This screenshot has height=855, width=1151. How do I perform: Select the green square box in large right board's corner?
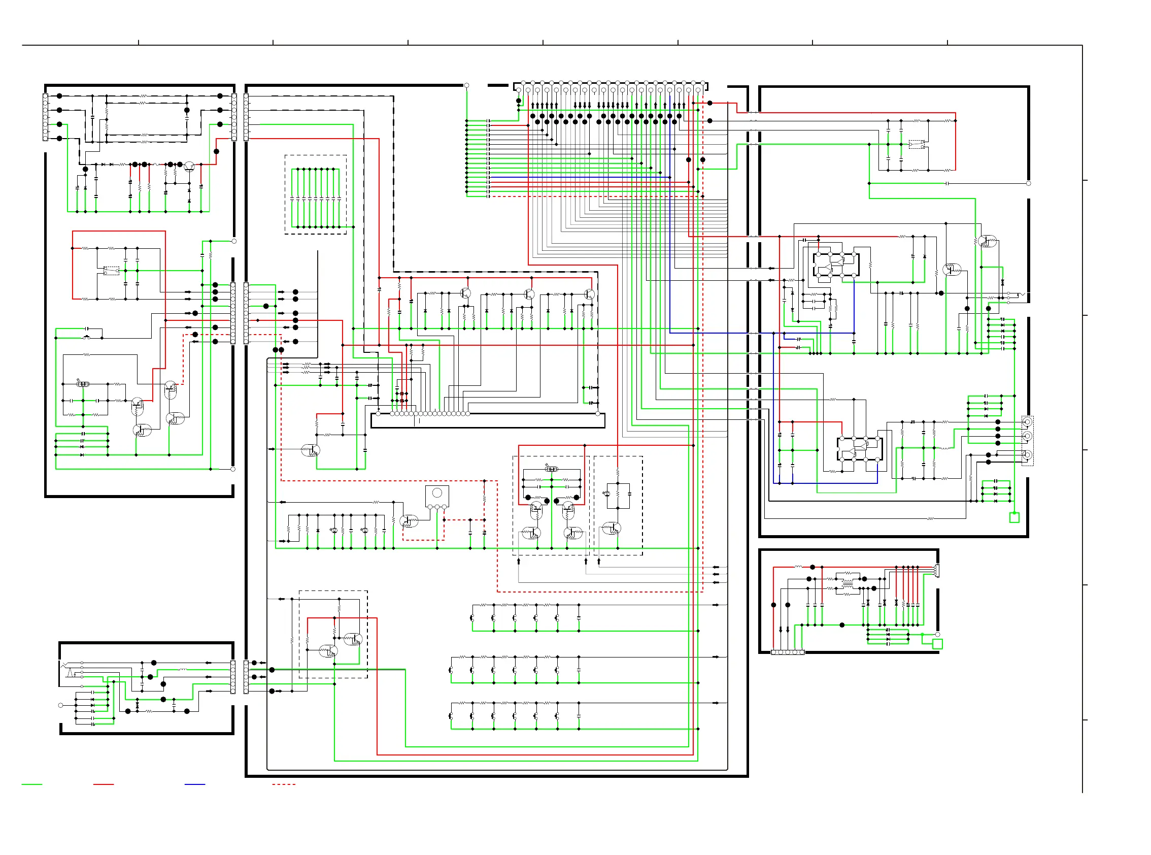coord(1014,517)
